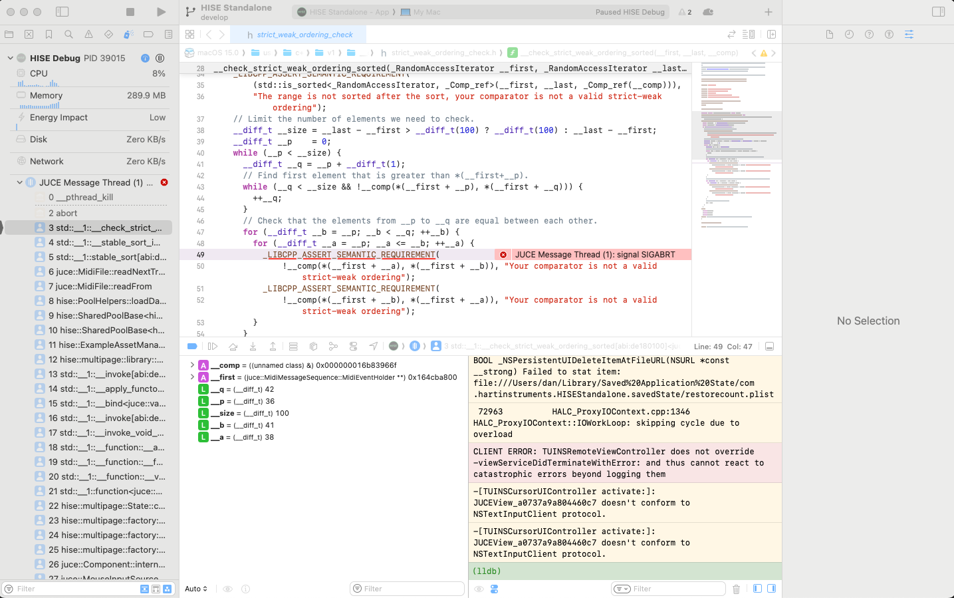
Task: Toggle breakpoints activation in debug bar
Action: 192,346
